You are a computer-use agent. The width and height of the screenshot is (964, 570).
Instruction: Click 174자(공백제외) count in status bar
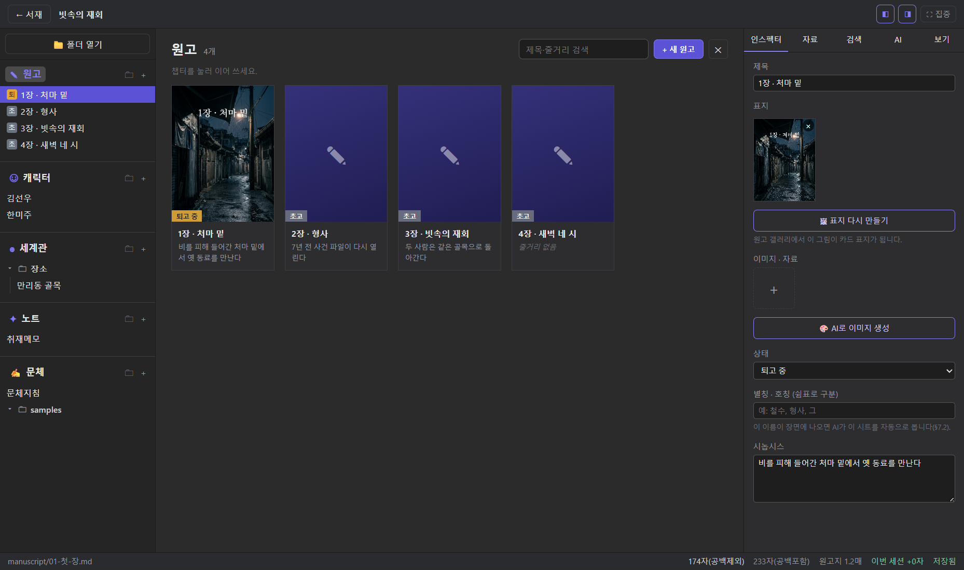pyautogui.click(x=716, y=561)
